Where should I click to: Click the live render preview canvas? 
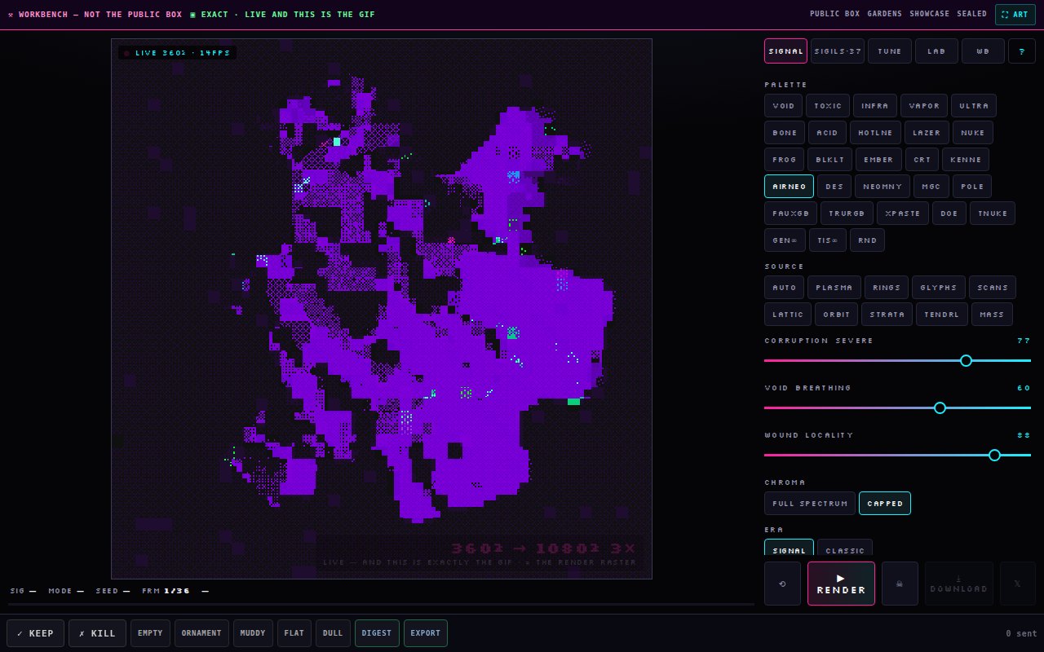(x=382, y=309)
